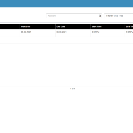Click the 1 of 1 pagination label
133x133 pixels.
click(x=72, y=89)
